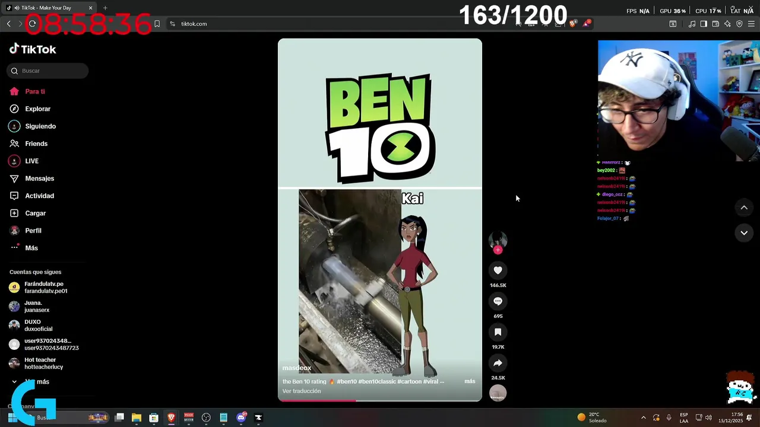Open Actividad notifications
Screen dimensions: 760x427
pyautogui.click(x=31, y=196)
